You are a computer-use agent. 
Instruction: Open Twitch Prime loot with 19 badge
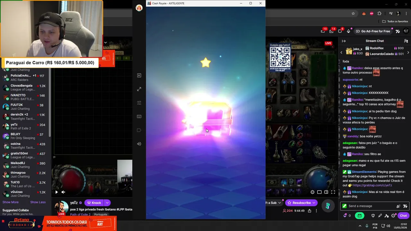323,31
